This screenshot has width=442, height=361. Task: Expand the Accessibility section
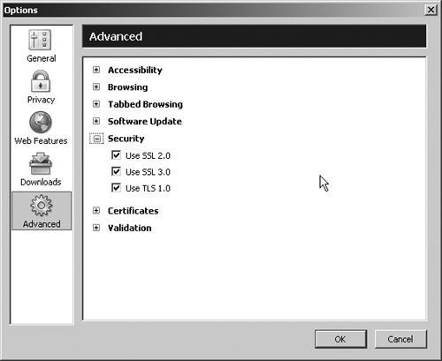pos(96,70)
